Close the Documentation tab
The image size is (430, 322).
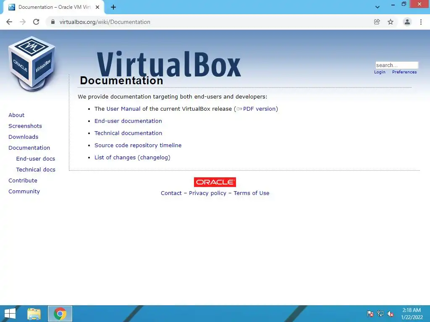pos(97,8)
